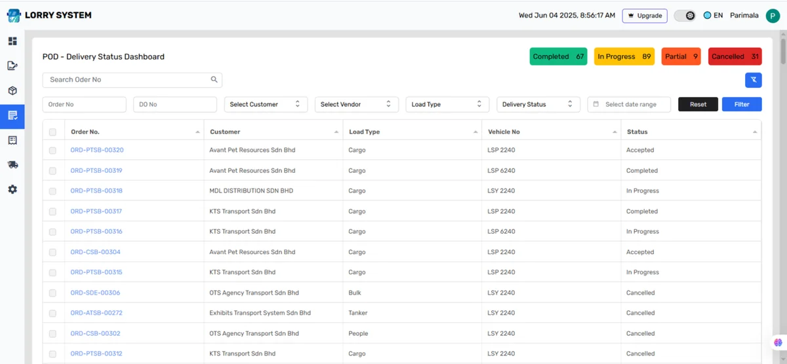Click the blue clear-filter icon button
This screenshot has width=787, height=364.
754,80
